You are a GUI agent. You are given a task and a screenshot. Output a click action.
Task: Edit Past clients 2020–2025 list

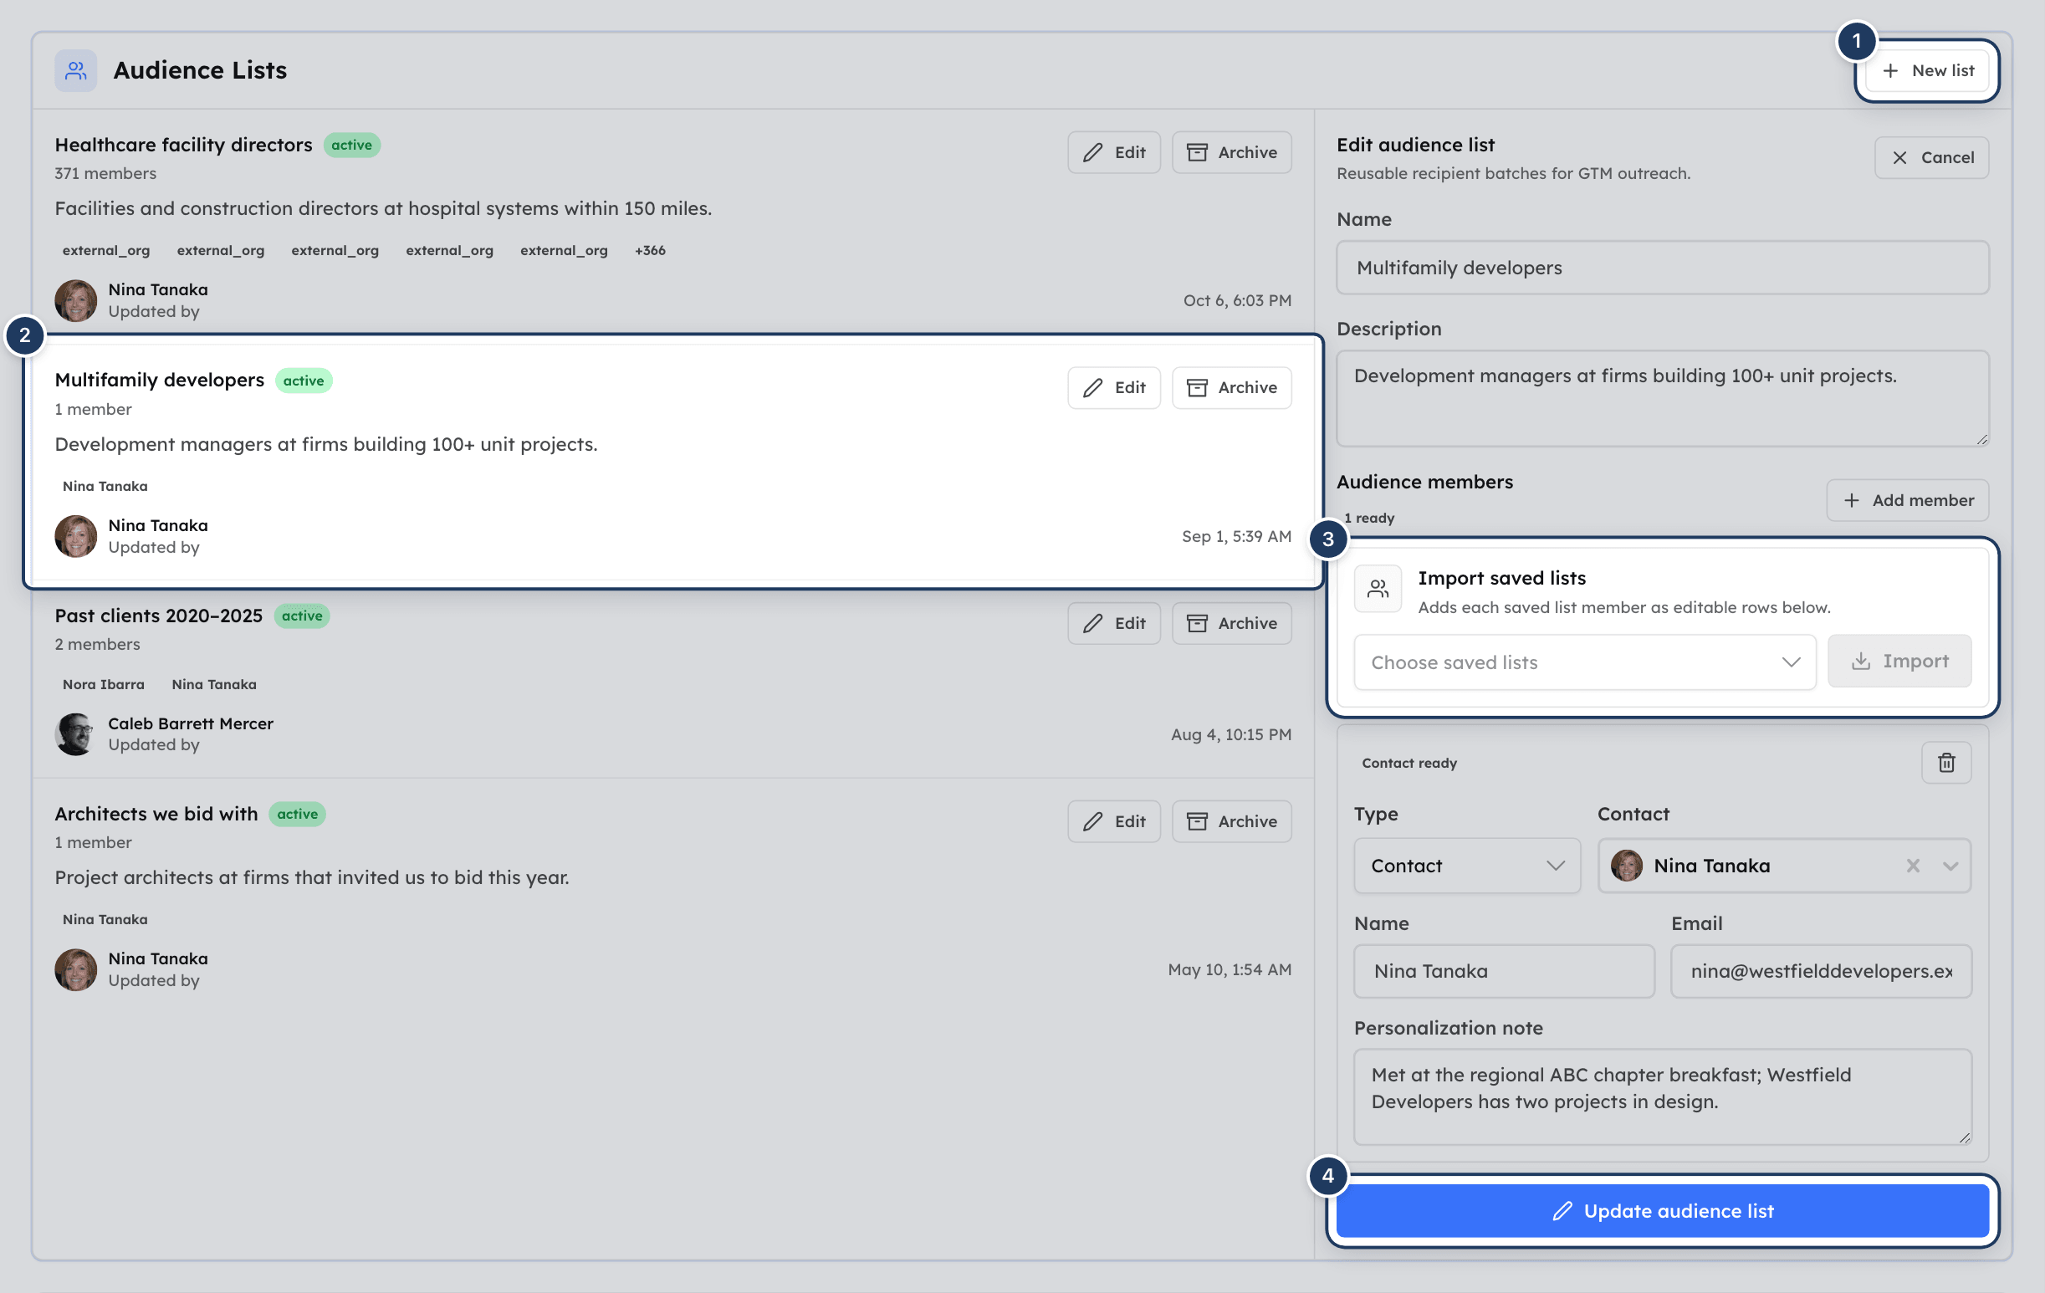tap(1113, 623)
